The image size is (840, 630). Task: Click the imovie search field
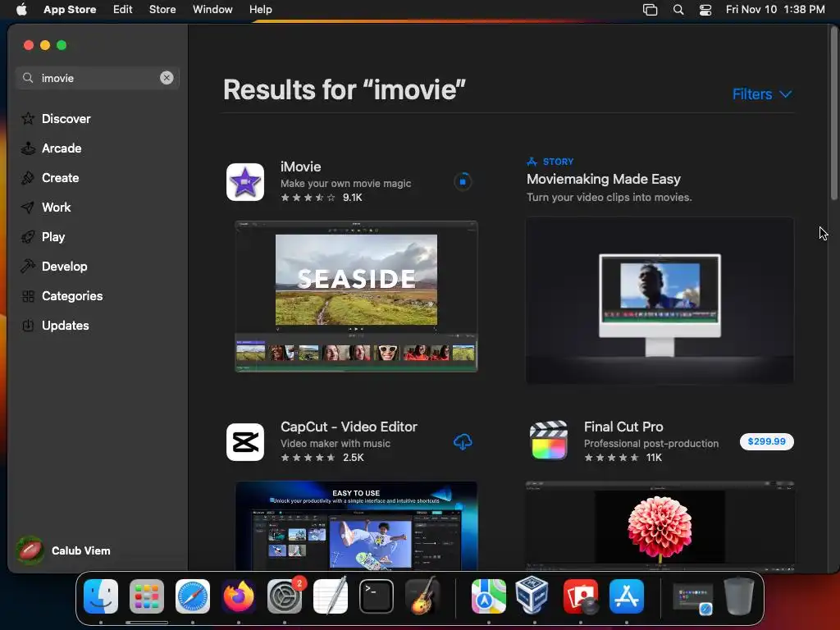point(98,78)
